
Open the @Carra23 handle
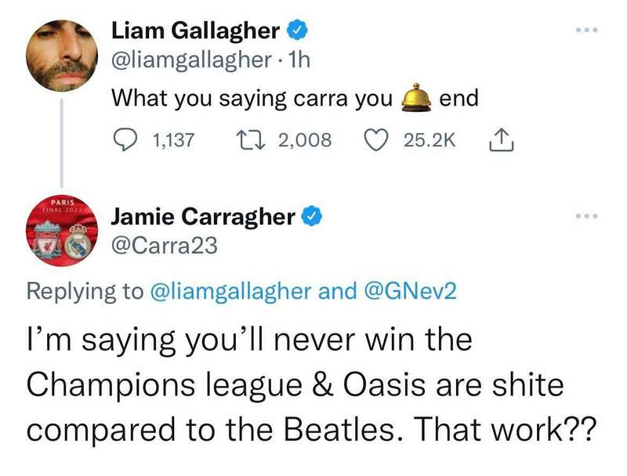[x=165, y=247]
